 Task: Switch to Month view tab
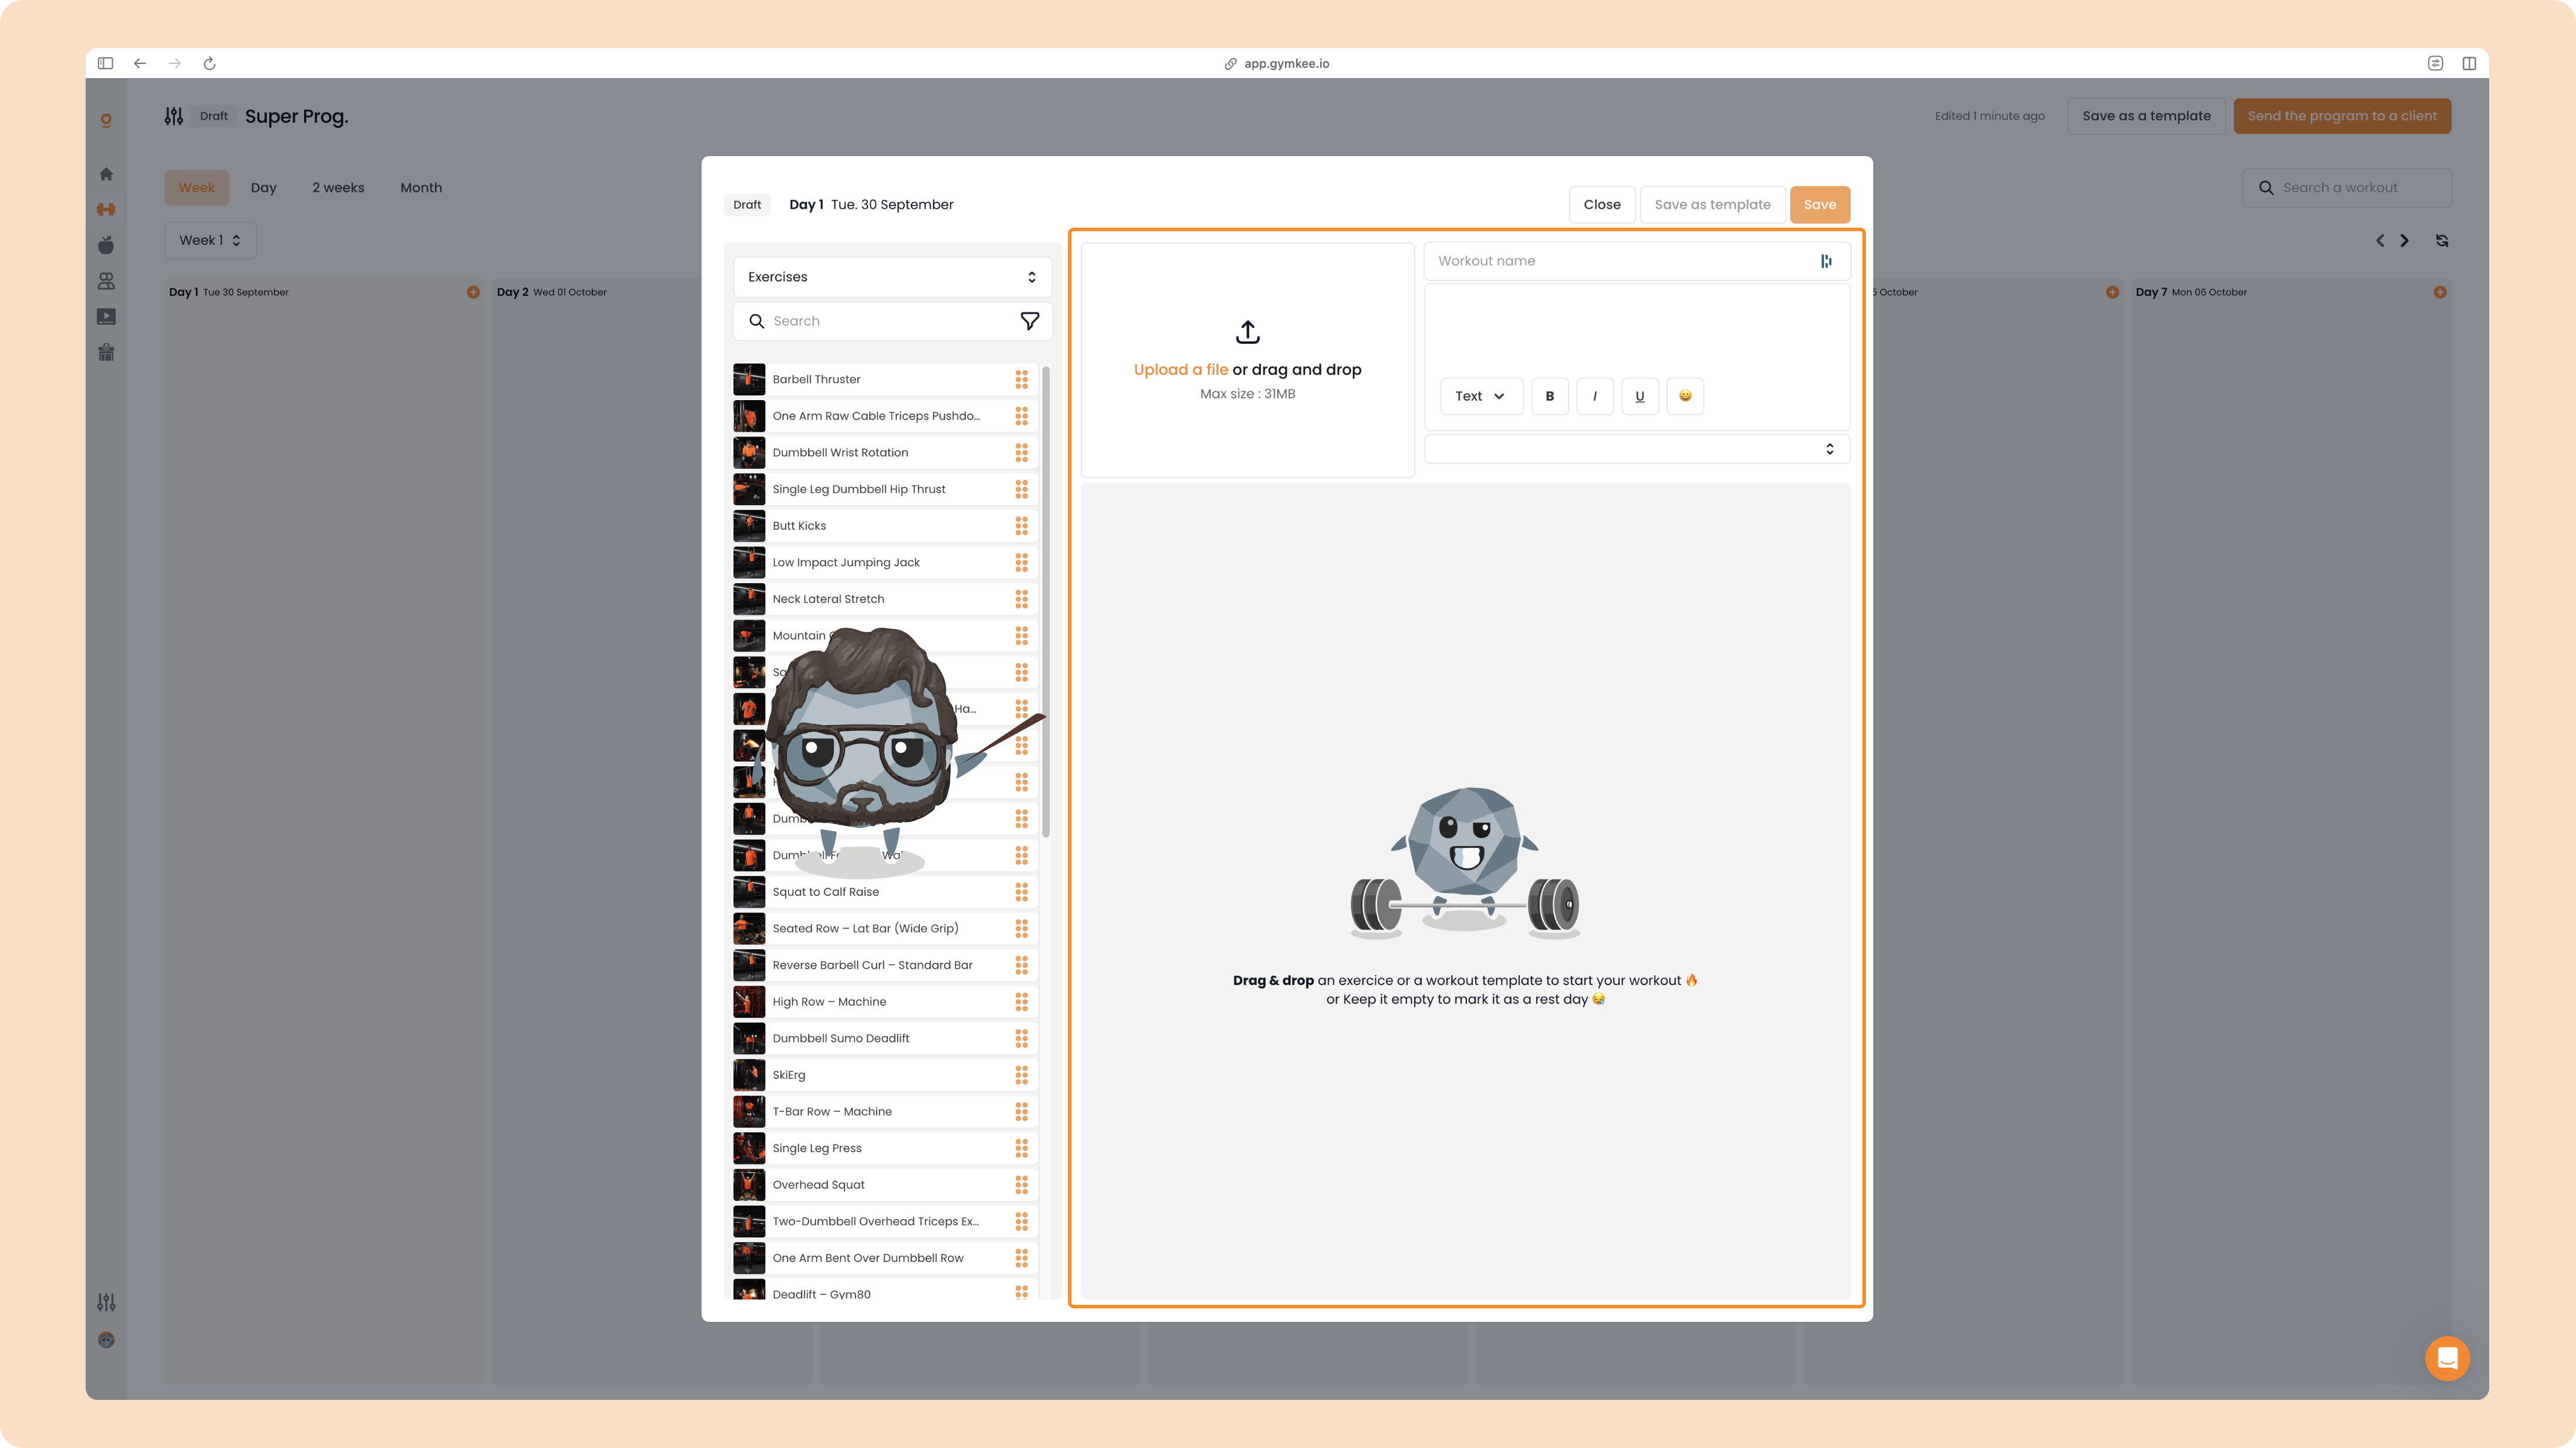tap(421, 188)
